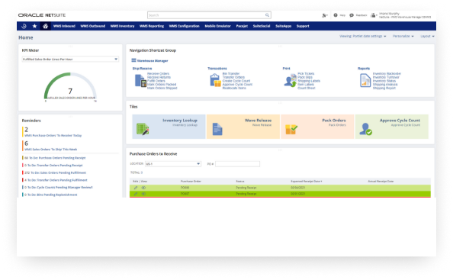Open the WMS Inventory menu
The height and width of the screenshot is (280, 453).
click(x=122, y=26)
